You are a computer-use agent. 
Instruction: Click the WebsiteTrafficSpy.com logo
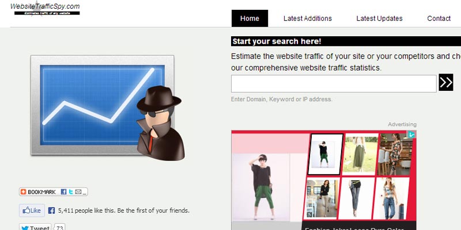point(45,8)
